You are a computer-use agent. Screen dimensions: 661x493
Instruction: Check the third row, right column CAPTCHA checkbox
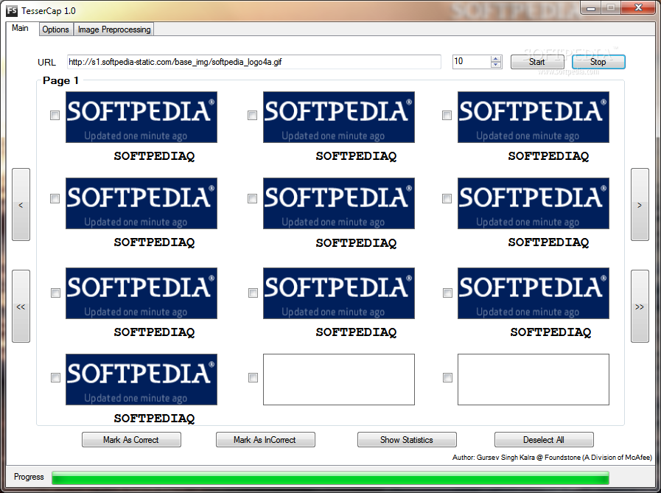click(448, 293)
